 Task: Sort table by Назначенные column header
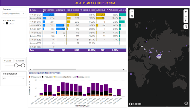72,10
